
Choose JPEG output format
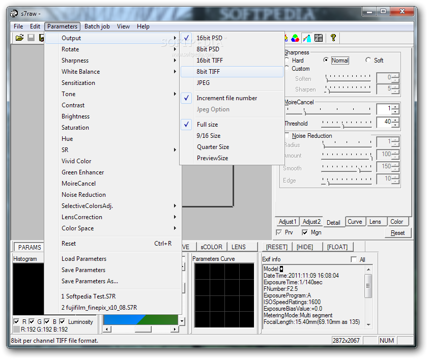pyautogui.click(x=232, y=83)
